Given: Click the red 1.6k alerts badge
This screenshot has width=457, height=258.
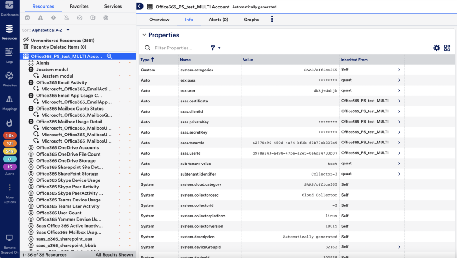Looking at the screenshot, I should click(x=10, y=135).
